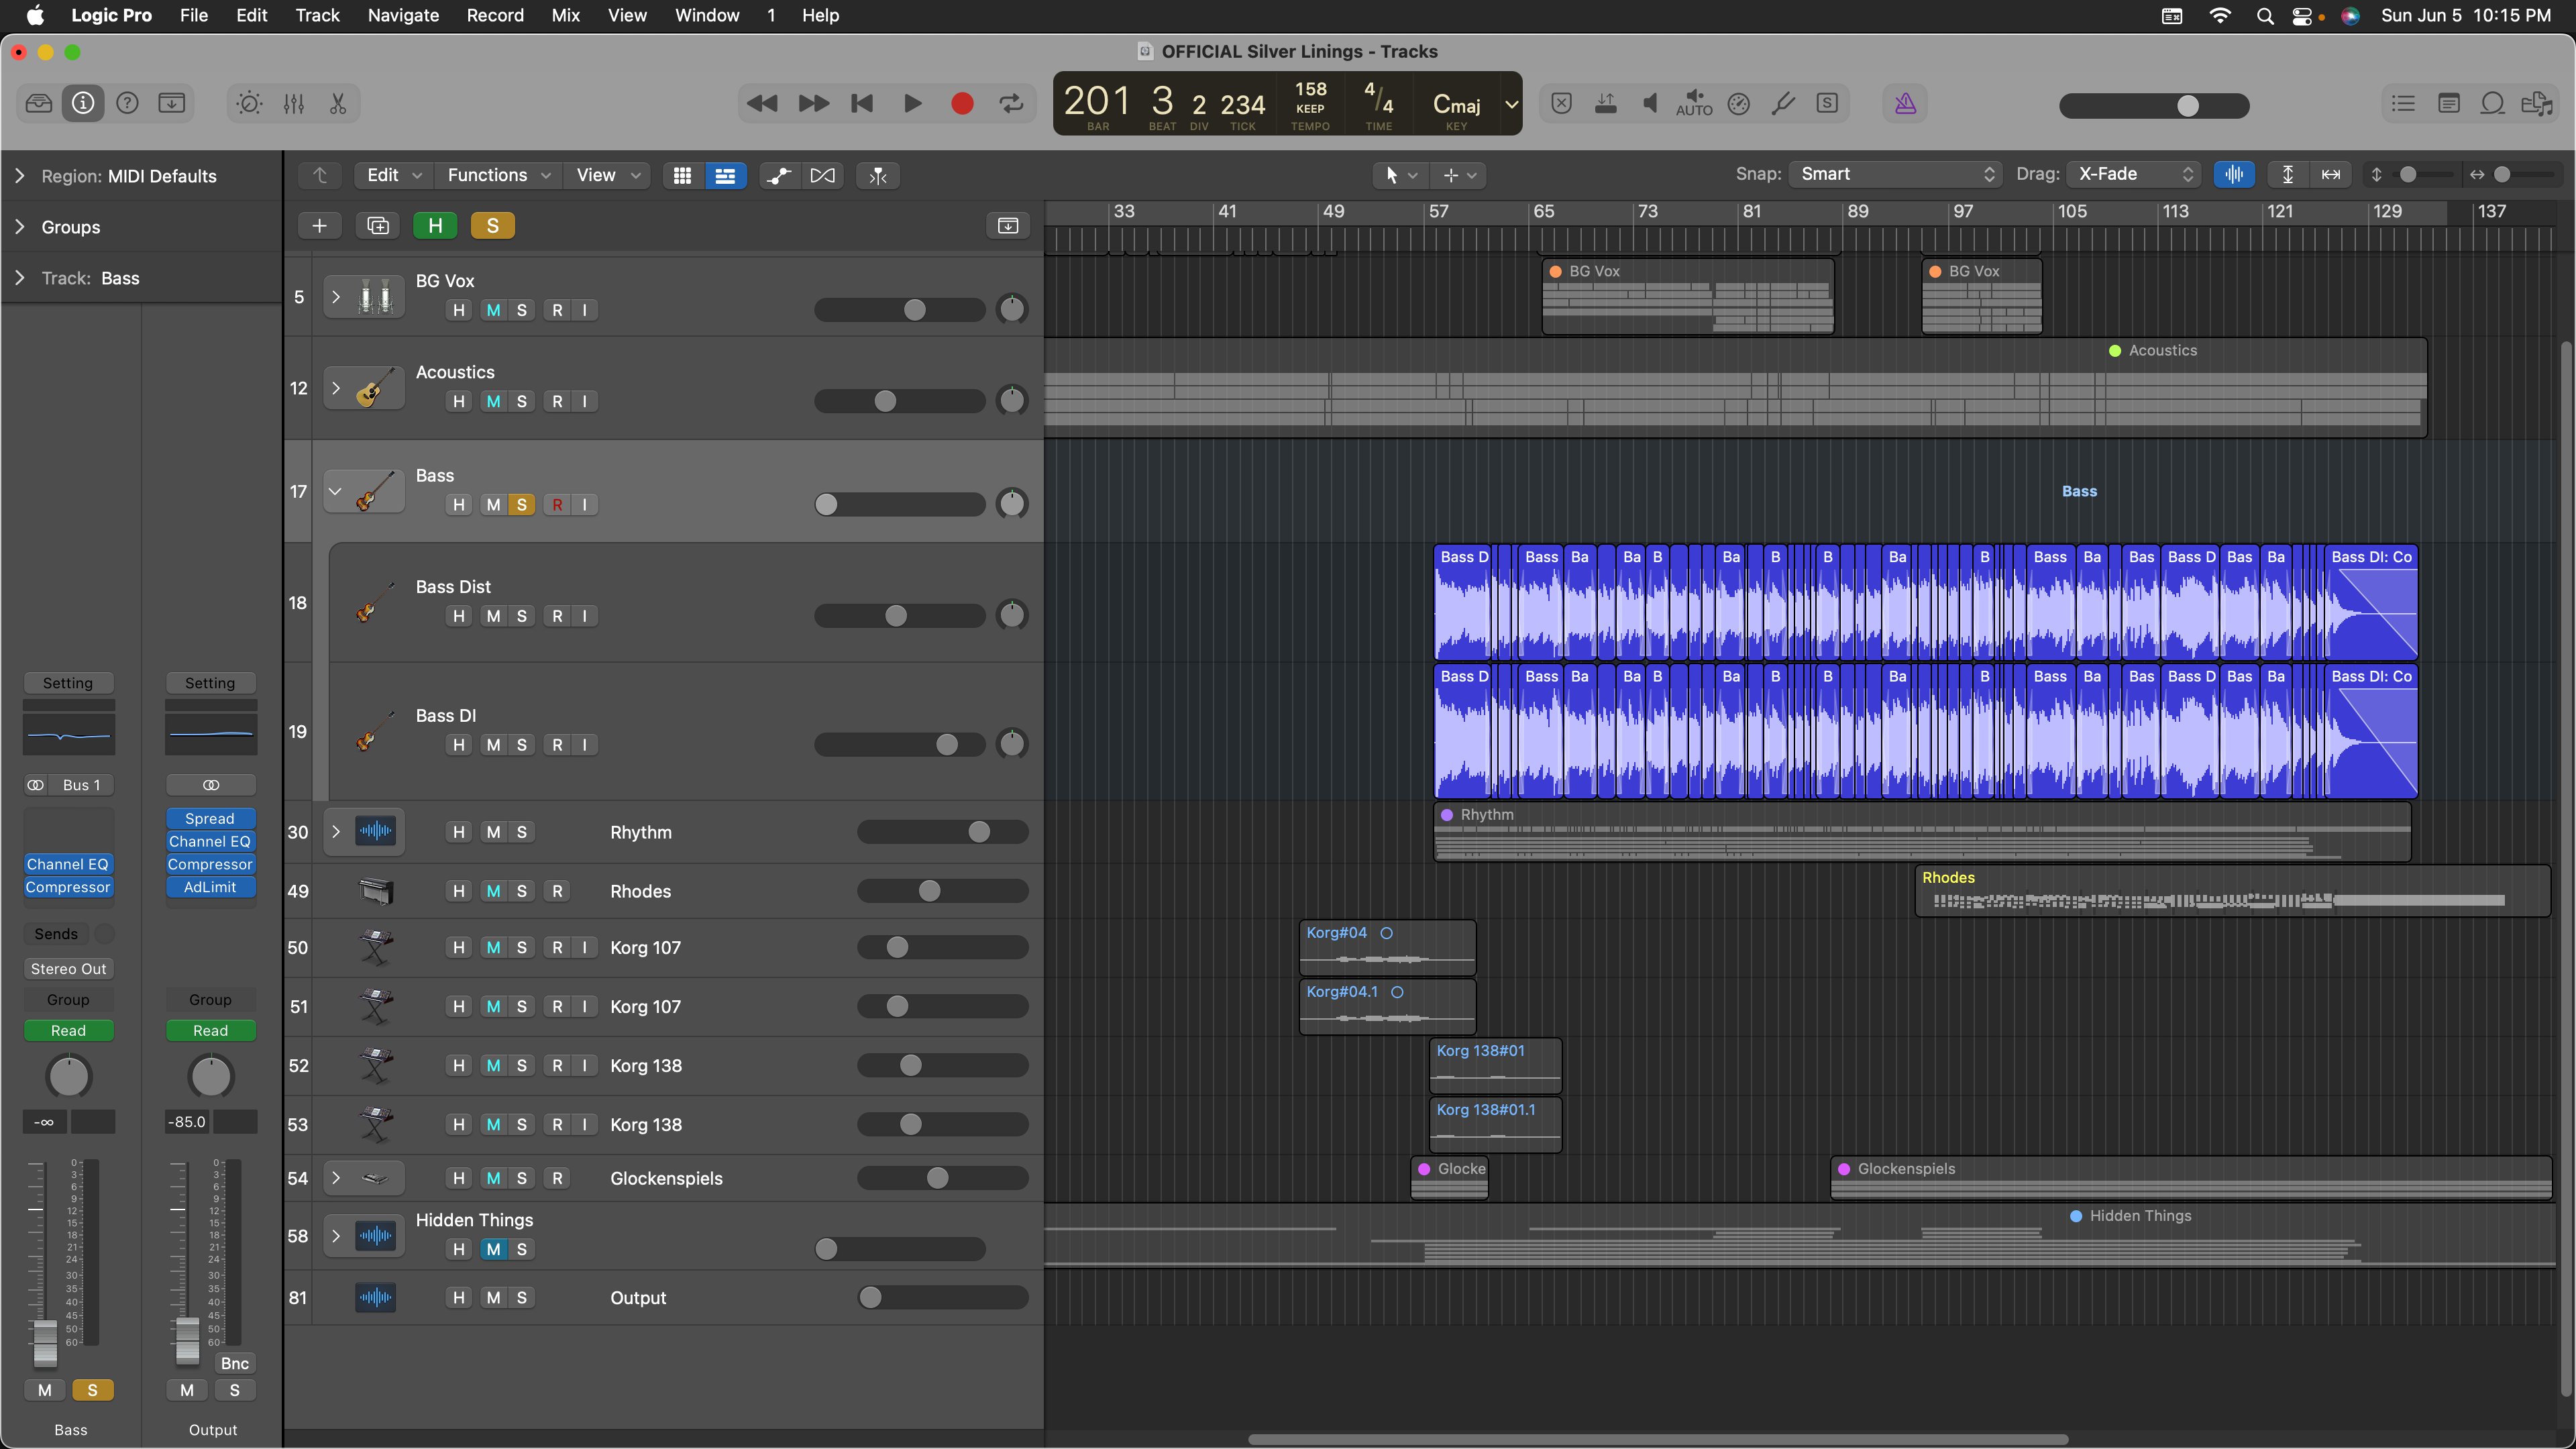Expand the Groups inspector section
Viewport: 2576px width, 1449px height.
pos(20,227)
